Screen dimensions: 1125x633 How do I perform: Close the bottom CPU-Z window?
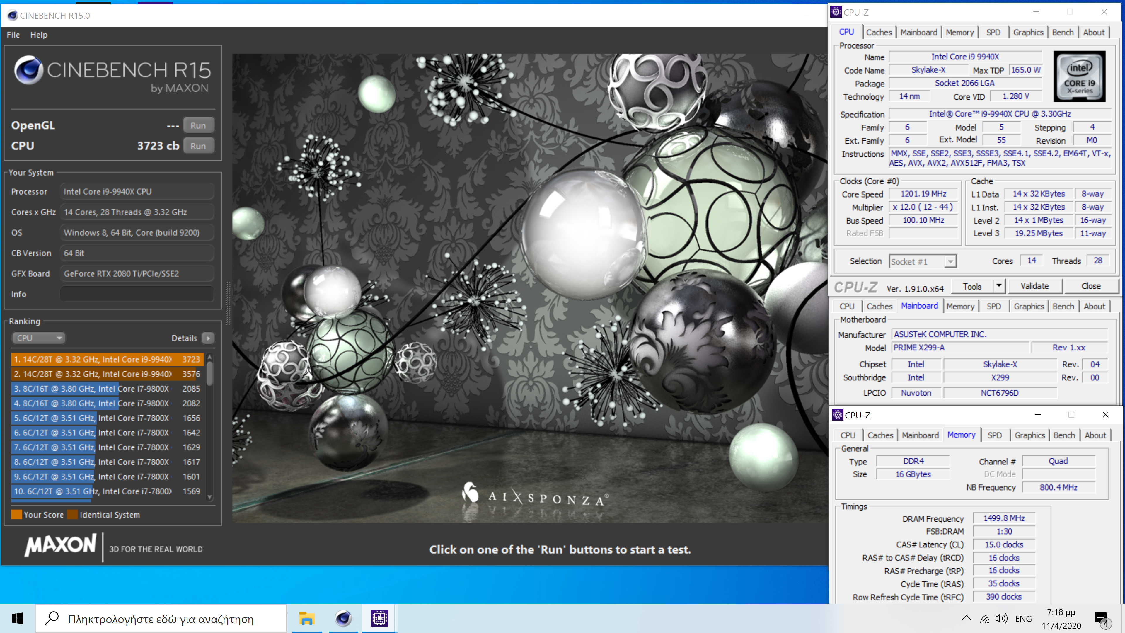(1105, 415)
